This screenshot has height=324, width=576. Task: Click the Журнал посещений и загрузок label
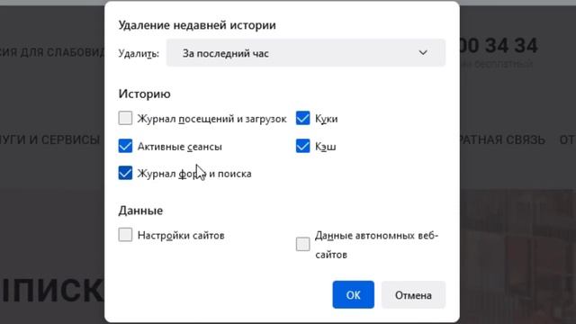click(x=212, y=119)
